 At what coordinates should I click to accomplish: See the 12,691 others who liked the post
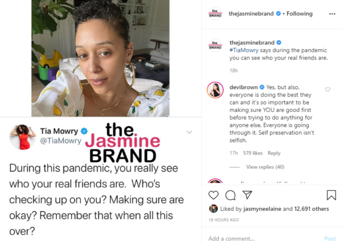(312, 209)
